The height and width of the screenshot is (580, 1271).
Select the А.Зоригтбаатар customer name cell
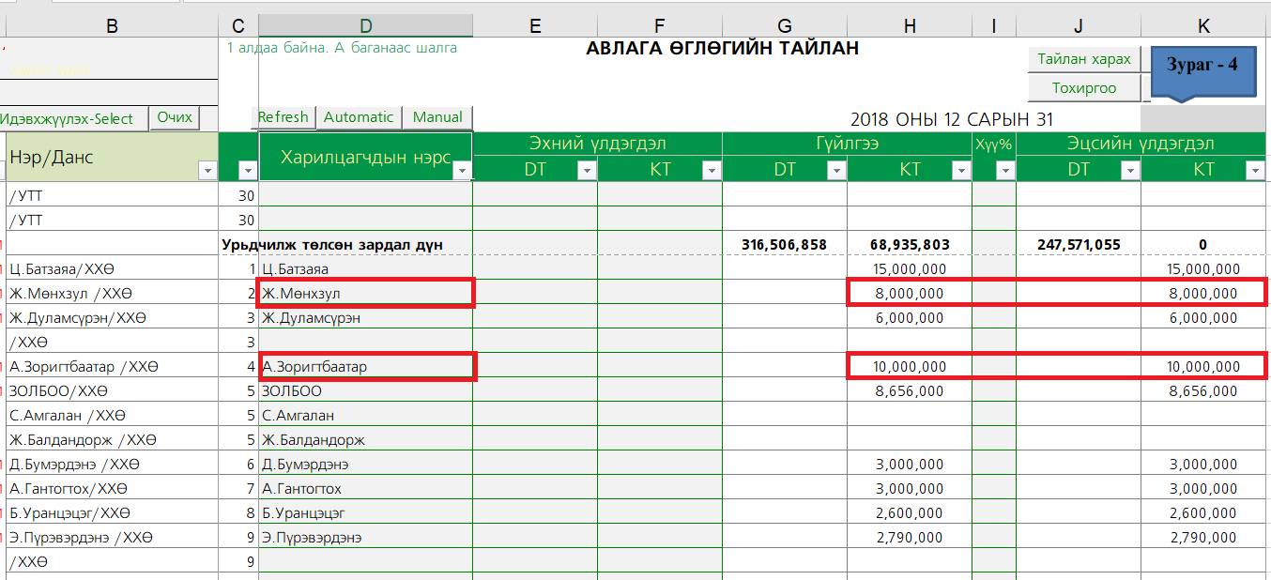[366, 366]
